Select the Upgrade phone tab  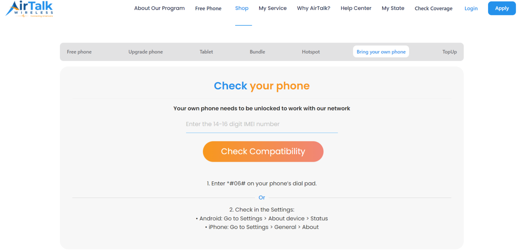tap(145, 52)
